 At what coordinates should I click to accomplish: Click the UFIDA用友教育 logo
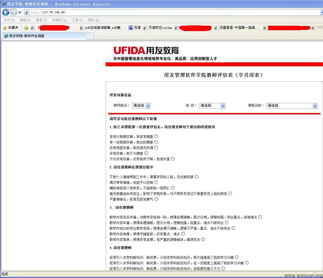point(146,51)
